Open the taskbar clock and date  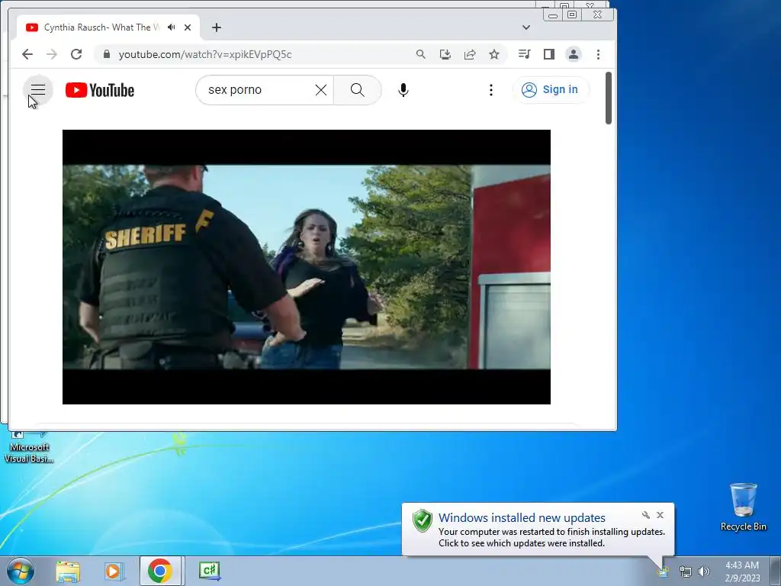coord(742,572)
